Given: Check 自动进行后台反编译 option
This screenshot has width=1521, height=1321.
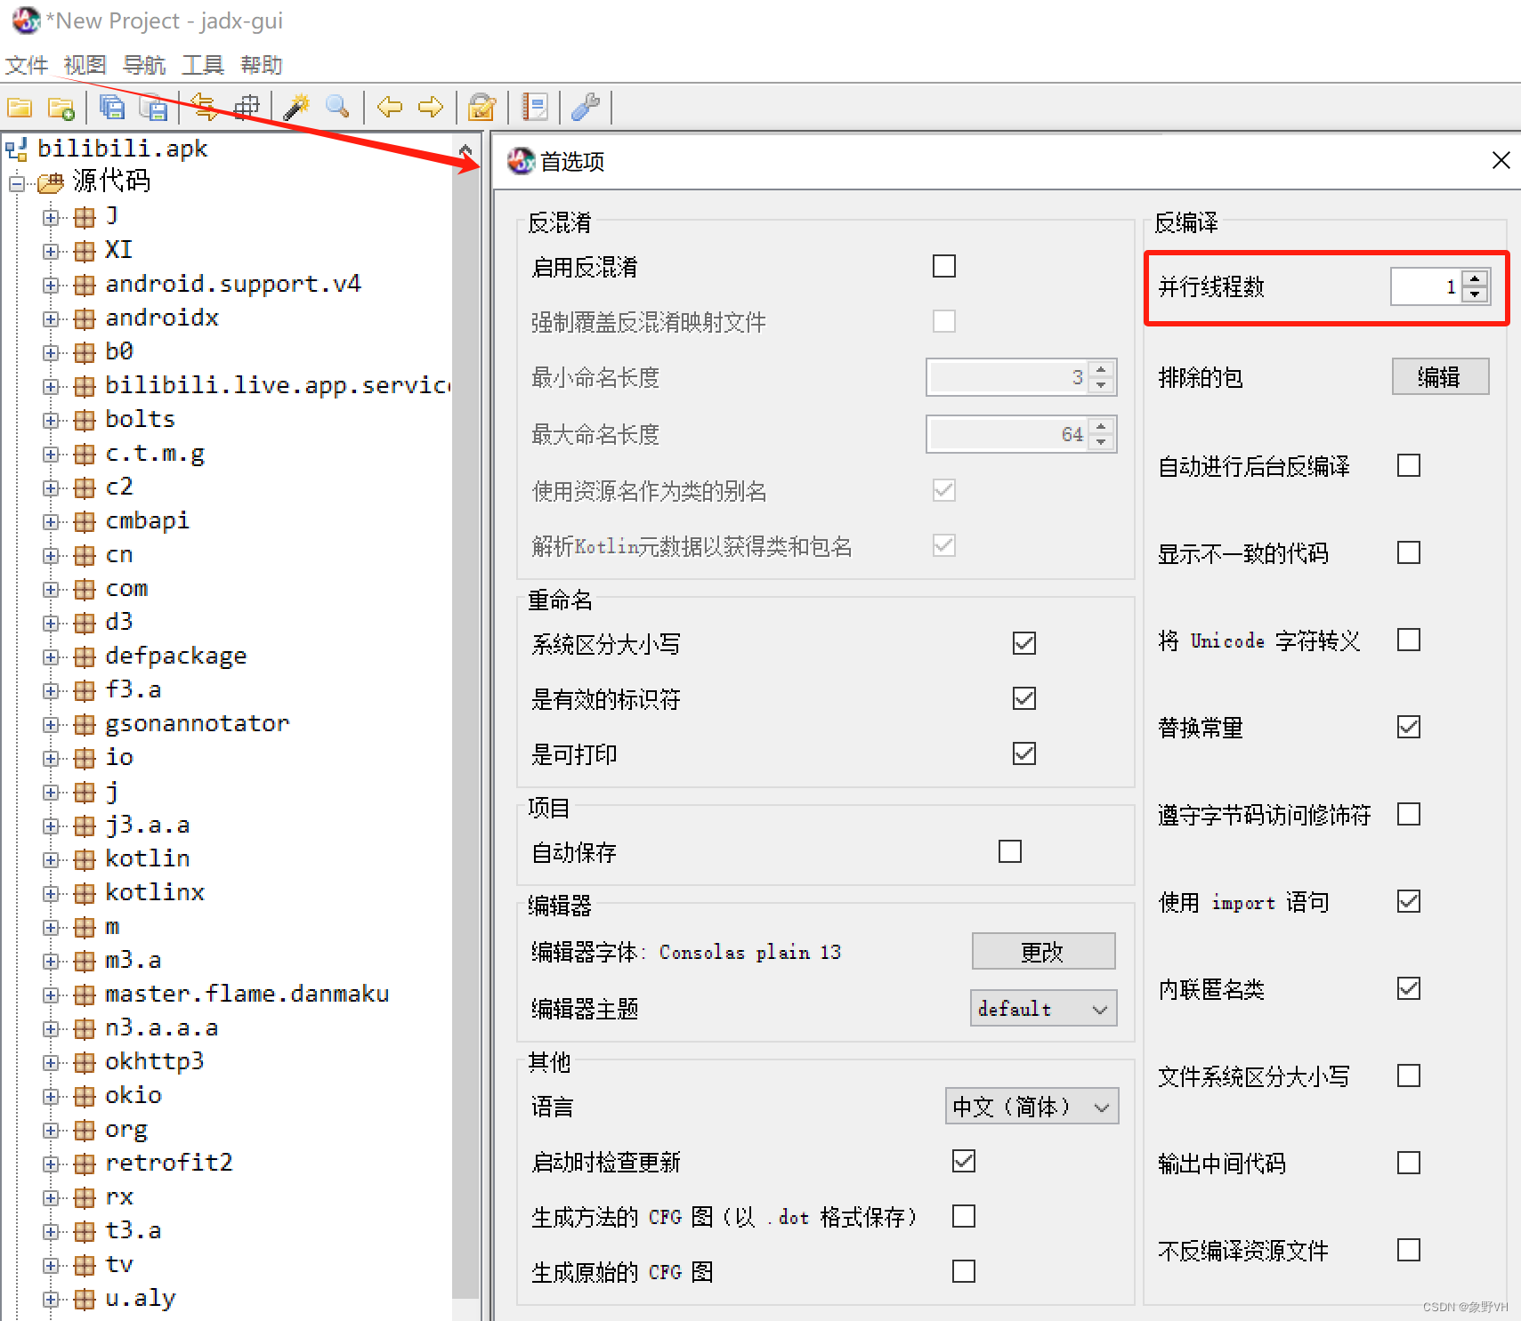Looking at the screenshot, I should (1409, 465).
